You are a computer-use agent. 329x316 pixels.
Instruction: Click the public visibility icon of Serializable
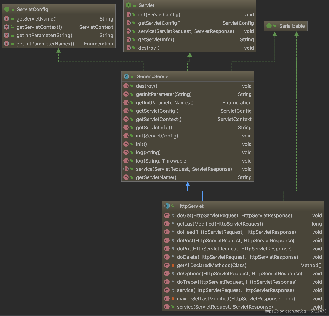pyautogui.click(x=275, y=26)
